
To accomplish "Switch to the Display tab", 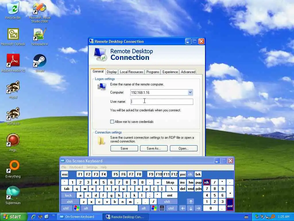I will coord(112,72).
